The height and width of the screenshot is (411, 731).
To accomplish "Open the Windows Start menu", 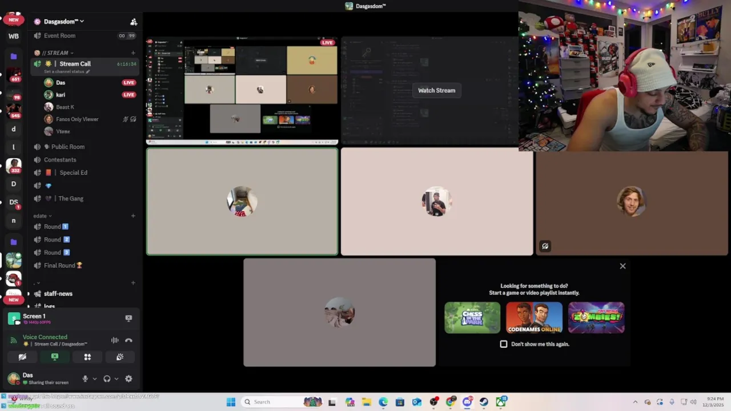I will pyautogui.click(x=231, y=402).
